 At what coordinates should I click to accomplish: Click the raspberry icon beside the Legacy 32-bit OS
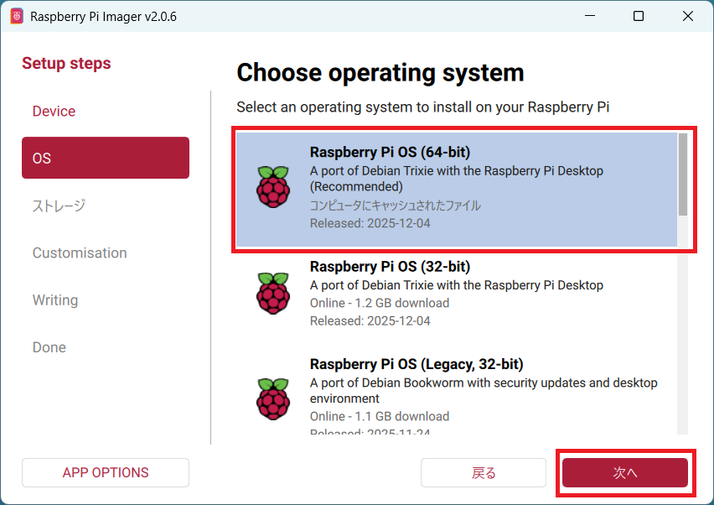tap(272, 398)
